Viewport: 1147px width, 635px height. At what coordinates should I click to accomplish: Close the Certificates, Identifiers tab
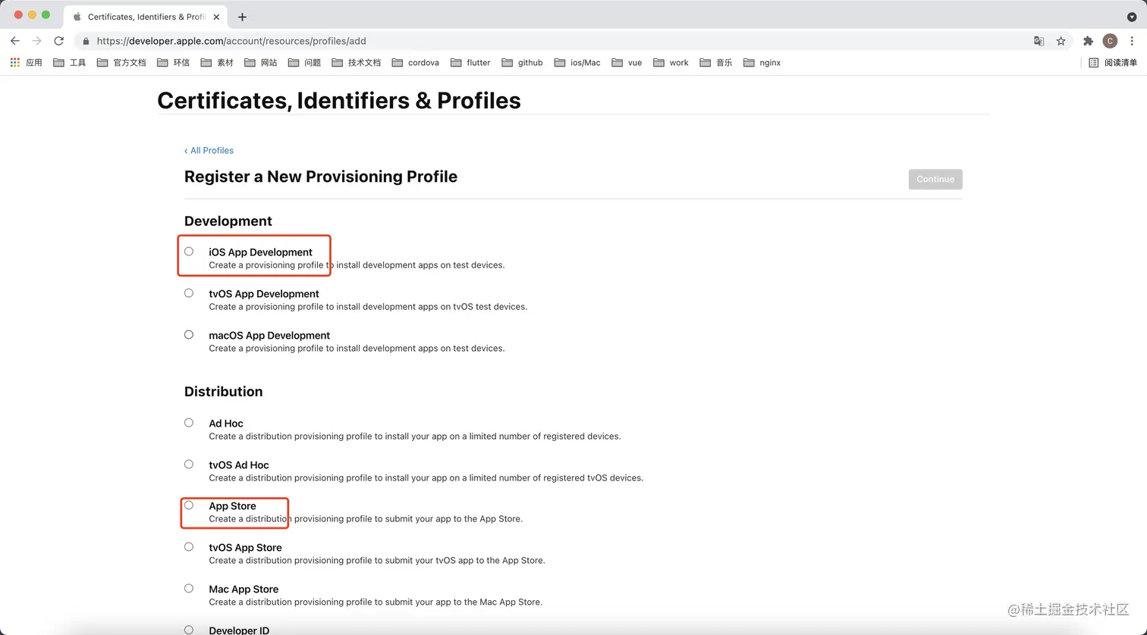[217, 17]
